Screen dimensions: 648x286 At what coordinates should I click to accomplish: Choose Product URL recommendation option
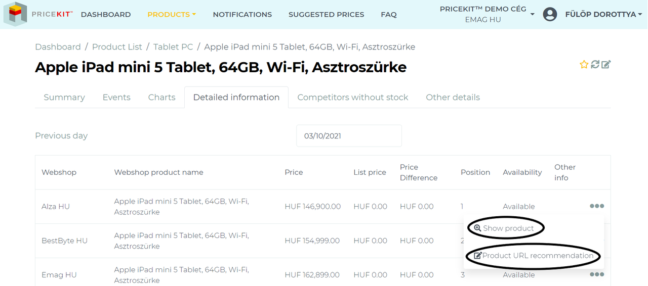click(x=534, y=256)
